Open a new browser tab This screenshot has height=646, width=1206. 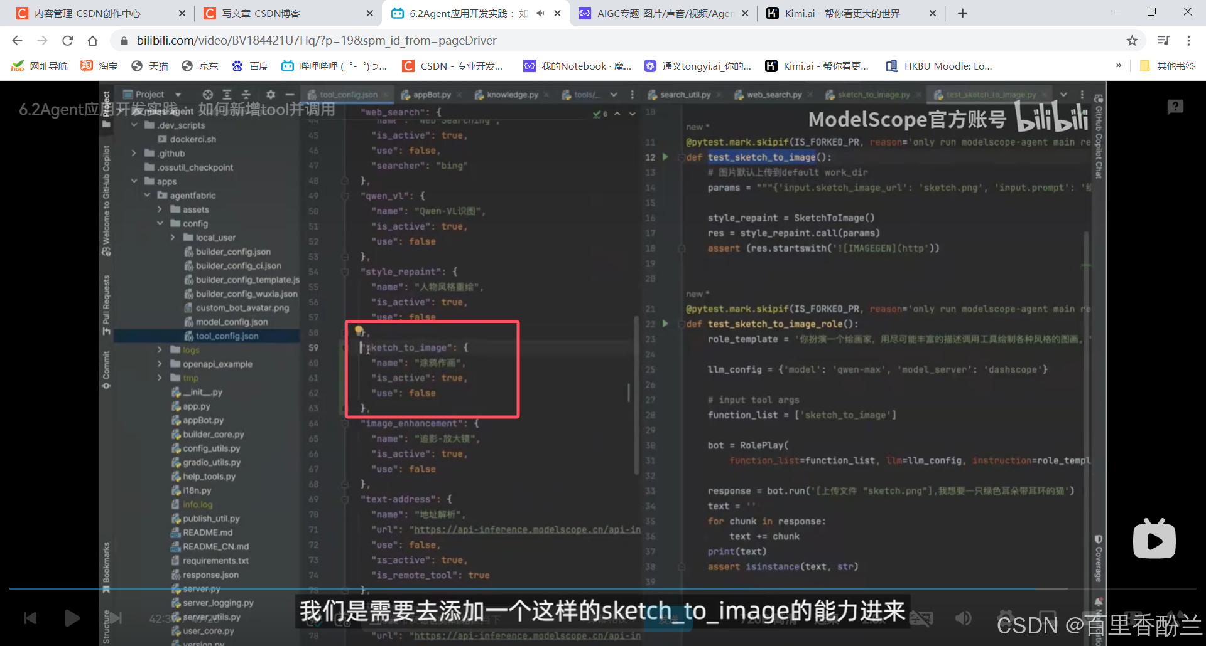962,13
